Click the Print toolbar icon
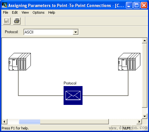149x132 pixels. tap(17, 21)
